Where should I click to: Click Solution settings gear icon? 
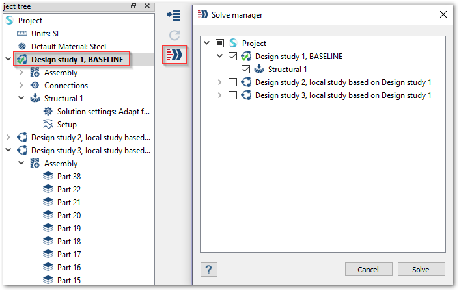[48, 112]
